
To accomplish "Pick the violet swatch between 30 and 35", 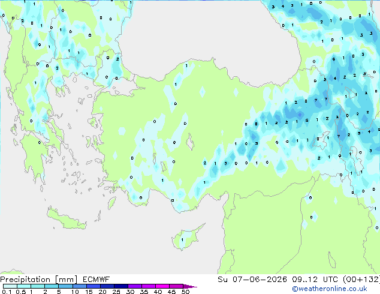I will tap(134, 286).
